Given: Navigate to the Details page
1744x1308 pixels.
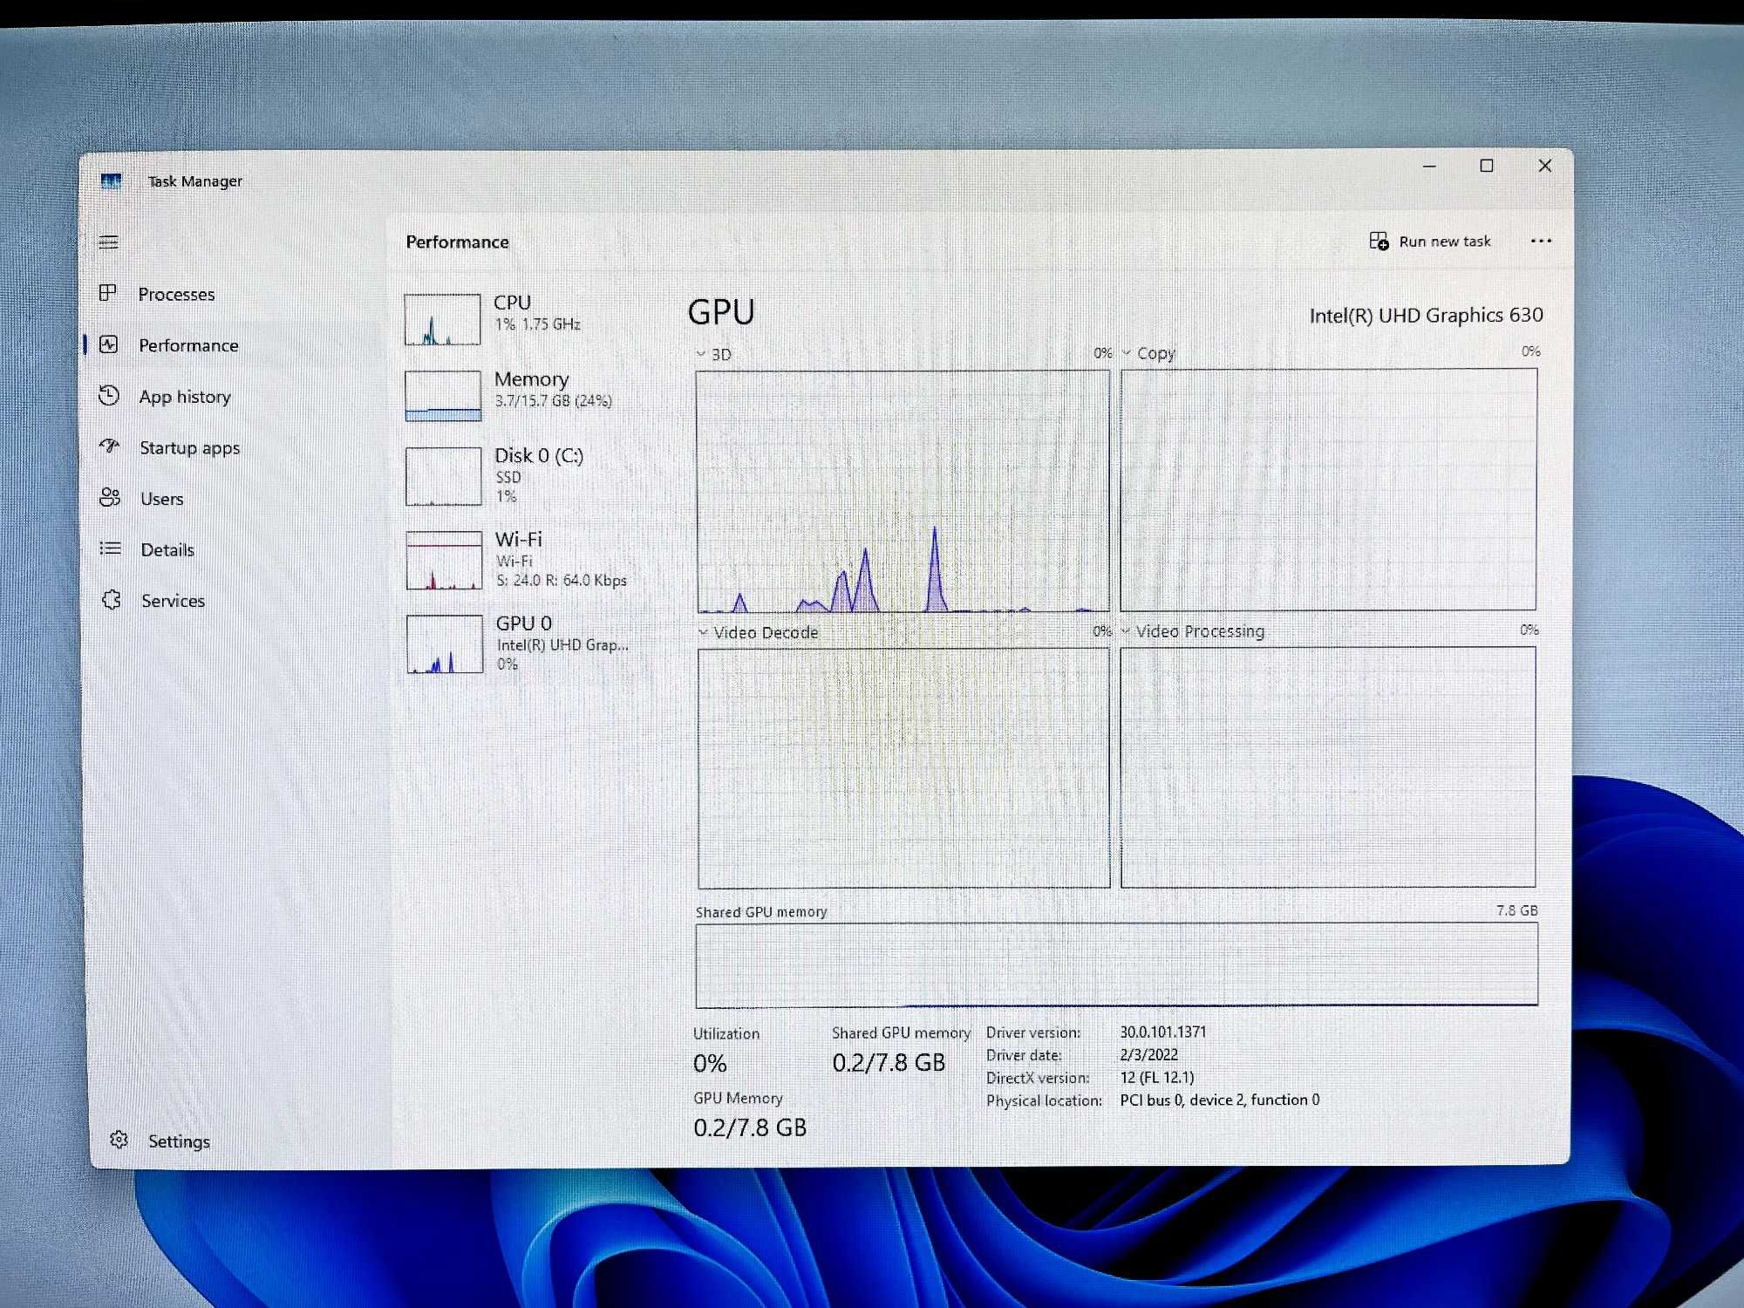Looking at the screenshot, I should click(x=167, y=550).
